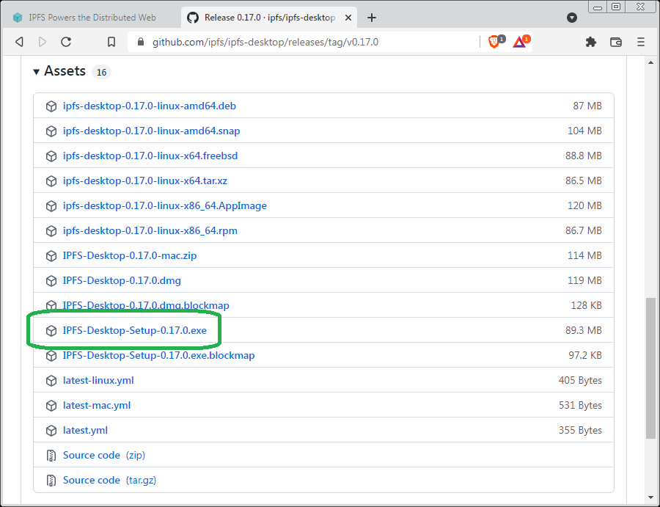Viewport: 660px width, 507px height.
Task: Click package icon beside mac.zip file
Action: pos(51,256)
